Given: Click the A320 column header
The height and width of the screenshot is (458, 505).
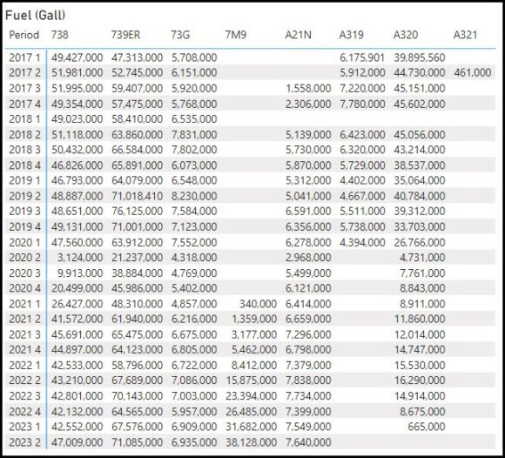Looking at the screenshot, I should (406, 35).
